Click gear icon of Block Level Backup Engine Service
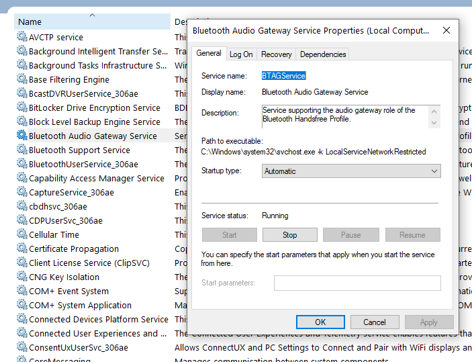The image size is (472, 362). coord(22,122)
